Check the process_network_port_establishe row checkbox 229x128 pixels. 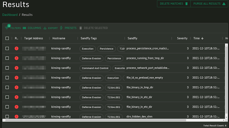point(7,68)
